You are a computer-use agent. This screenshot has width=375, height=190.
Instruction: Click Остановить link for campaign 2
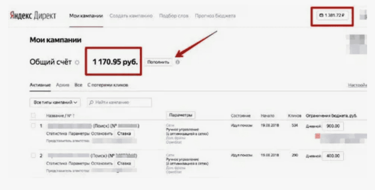click(x=102, y=163)
